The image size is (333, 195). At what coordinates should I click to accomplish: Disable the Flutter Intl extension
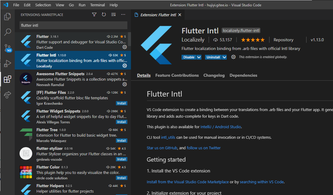pos(189,57)
